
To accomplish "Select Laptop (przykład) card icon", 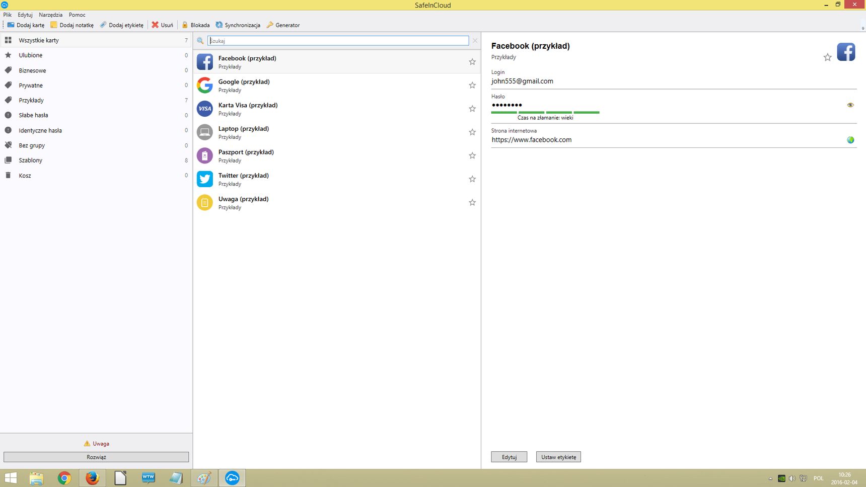I will point(205,132).
